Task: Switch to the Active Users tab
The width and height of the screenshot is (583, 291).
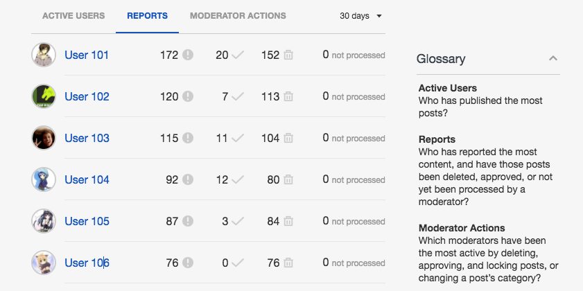Action: click(73, 16)
